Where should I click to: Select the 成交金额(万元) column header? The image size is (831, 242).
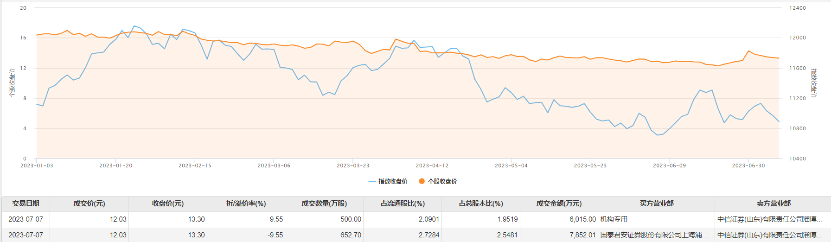(x=559, y=204)
